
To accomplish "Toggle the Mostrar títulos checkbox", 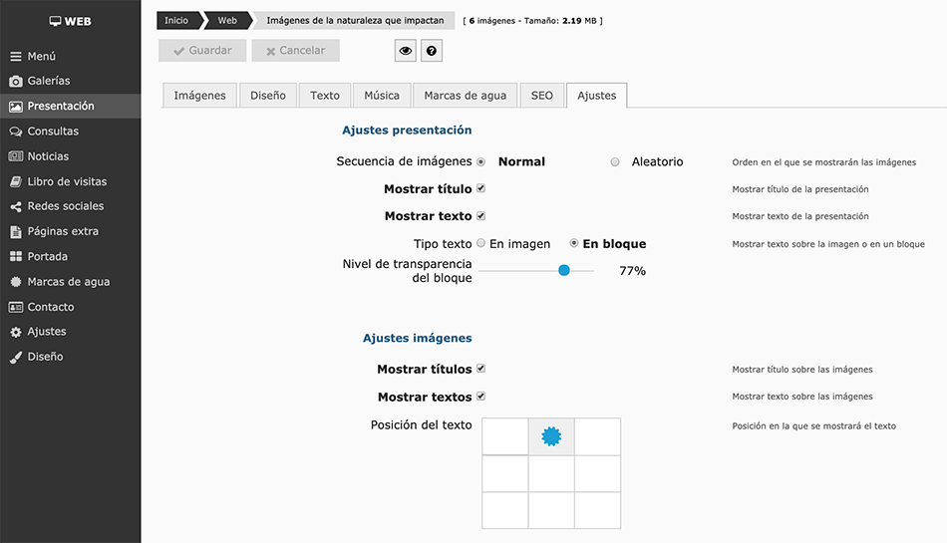I will pyautogui.click(x=480, y=369).
